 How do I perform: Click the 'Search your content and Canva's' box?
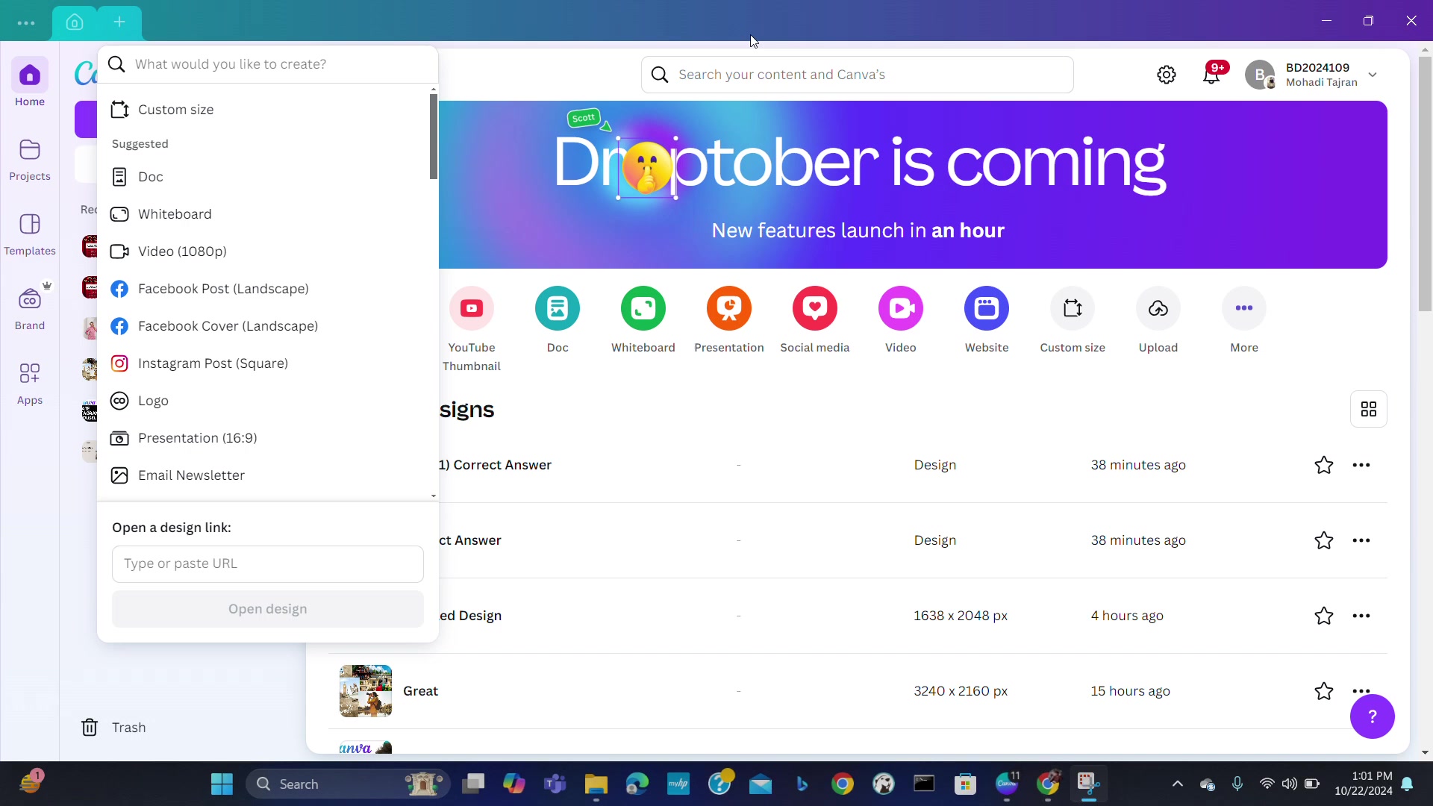click(x=858, y=75)
